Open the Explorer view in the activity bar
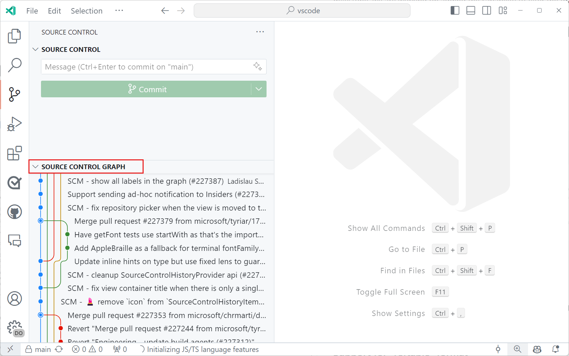The height and width of the screenshot is (356, 569). [14, 36]
